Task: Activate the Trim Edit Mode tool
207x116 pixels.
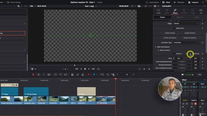Action: (x=38, y=74)
